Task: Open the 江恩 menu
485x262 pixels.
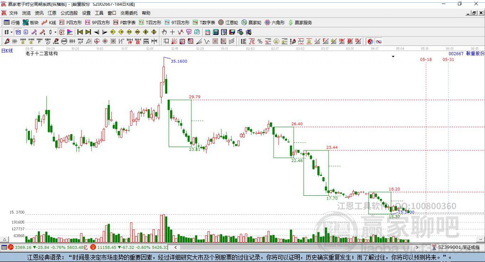Action: click(x=52, y=13)
